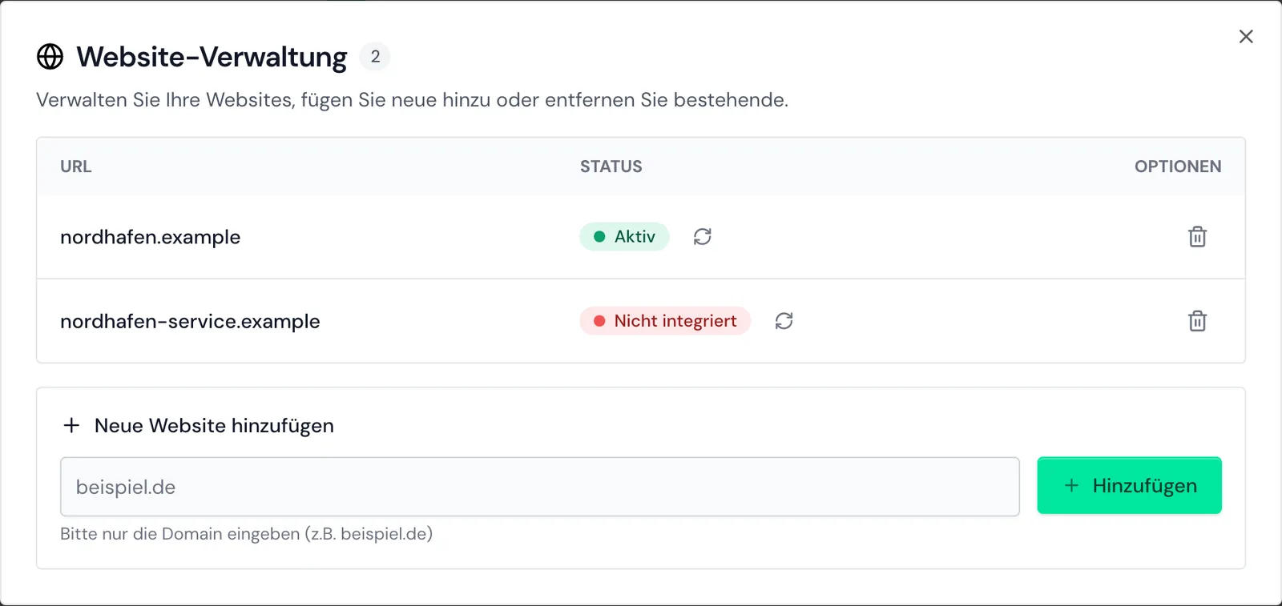The width and height of the screenshot is (1282, 606).
Task: Click the URL column header
Action: pos(76,167)
